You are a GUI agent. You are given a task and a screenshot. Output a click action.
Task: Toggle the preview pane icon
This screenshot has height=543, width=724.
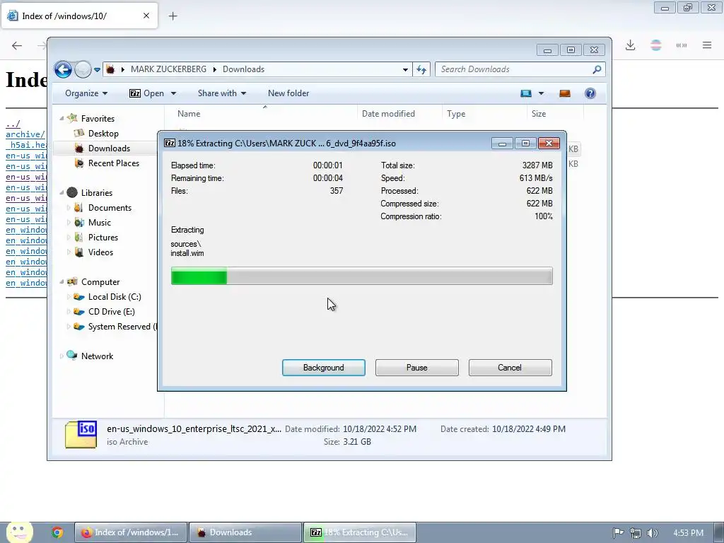tap(565, 93)
